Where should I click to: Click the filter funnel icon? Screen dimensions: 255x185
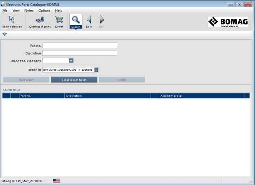coord(5,34)
